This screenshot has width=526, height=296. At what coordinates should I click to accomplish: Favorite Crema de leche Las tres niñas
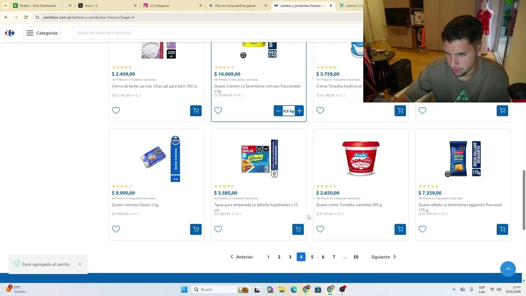click(x=116, y=110)
